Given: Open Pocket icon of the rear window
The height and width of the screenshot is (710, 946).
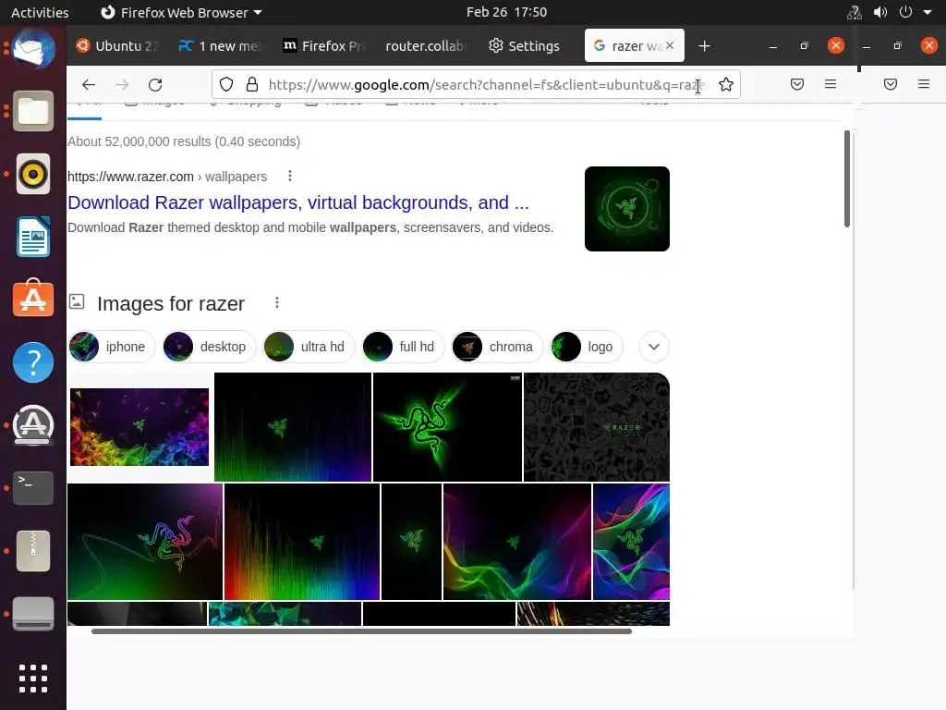Looking at the screenshot, I should [x=891, y=84].
